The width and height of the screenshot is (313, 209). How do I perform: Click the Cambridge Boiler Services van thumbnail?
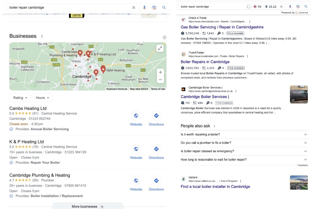point(299,95)
